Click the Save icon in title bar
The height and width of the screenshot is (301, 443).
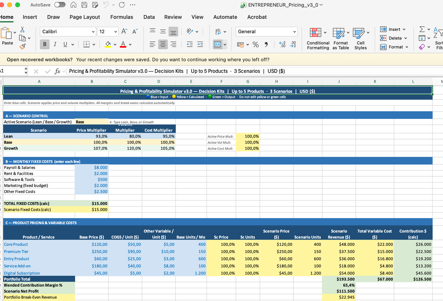click(84, 5)
